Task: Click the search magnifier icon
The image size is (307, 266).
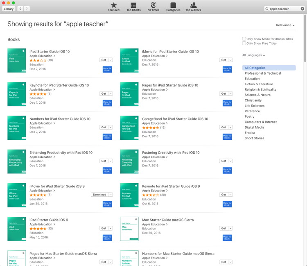Action: tap(266, 9)
